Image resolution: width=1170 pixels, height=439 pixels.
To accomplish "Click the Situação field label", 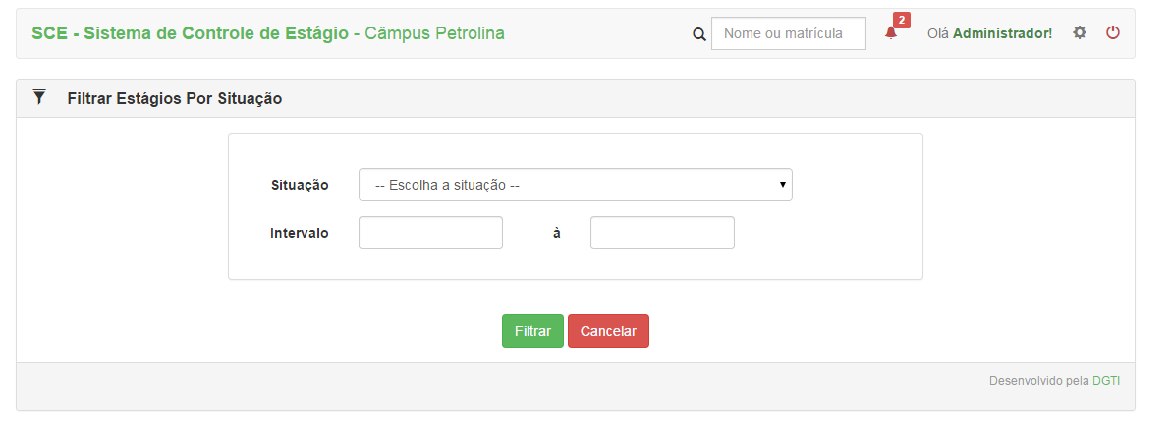I will point(300,186).
